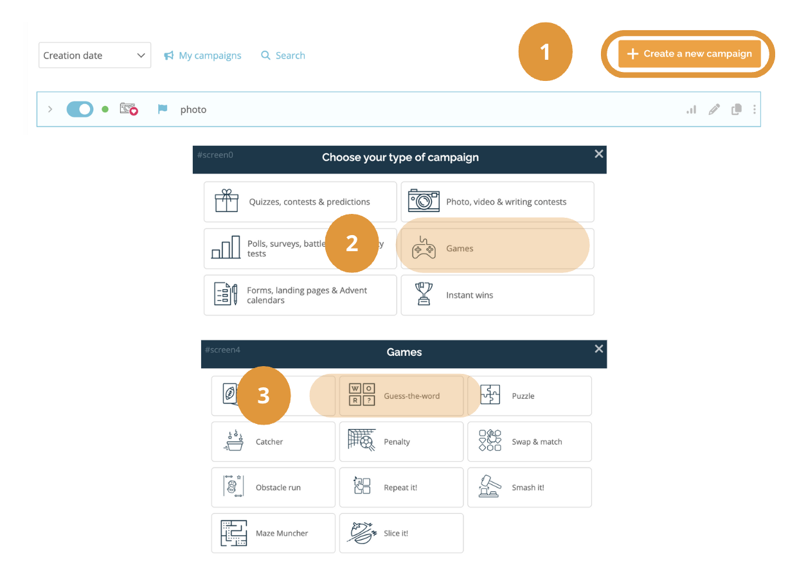
Task: Click the blue flag icon beside photo
Action: 163,110
